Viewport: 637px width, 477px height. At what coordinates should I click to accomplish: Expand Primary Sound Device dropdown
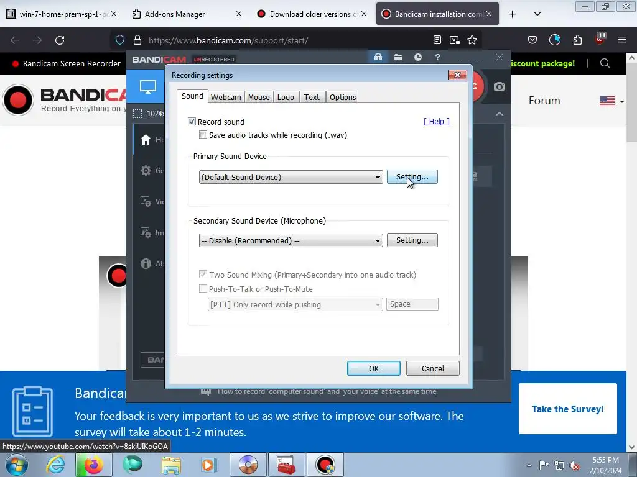pos(291,177)
